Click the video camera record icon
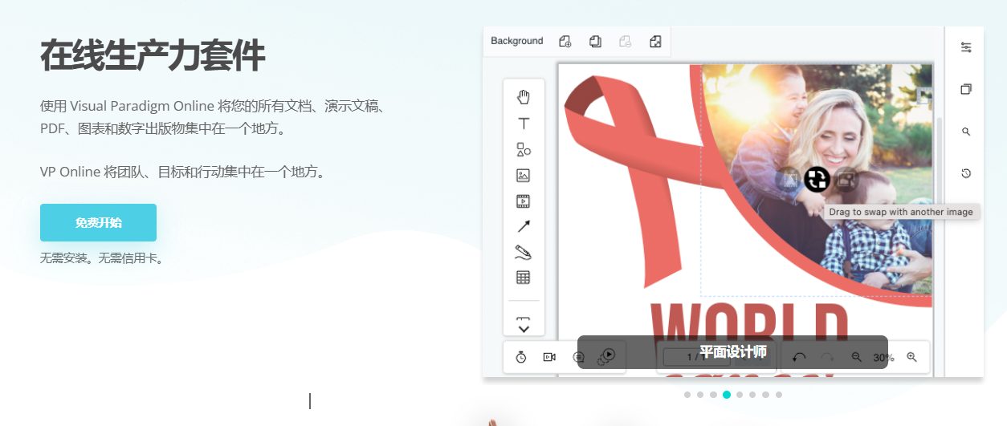Screen dimensions: 1007x426 tap(549, 357)
